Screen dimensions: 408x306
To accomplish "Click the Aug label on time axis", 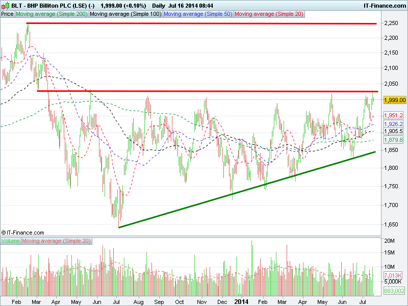I will click(x=138, y=302).
